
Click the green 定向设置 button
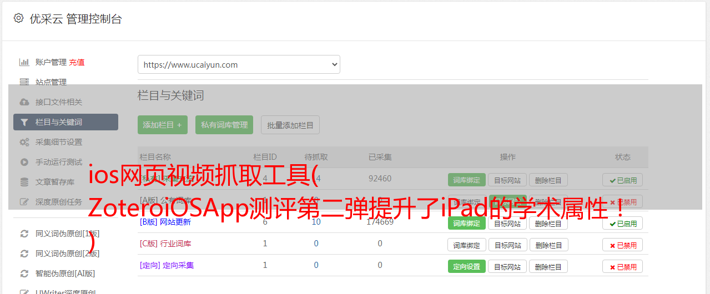click(467, 266)
